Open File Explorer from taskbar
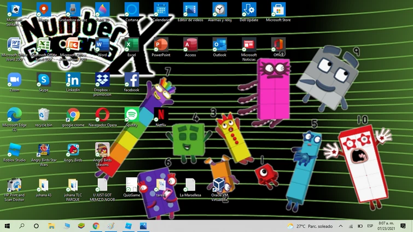This screenshot has width=413, height=232. [x=51, y=226]
